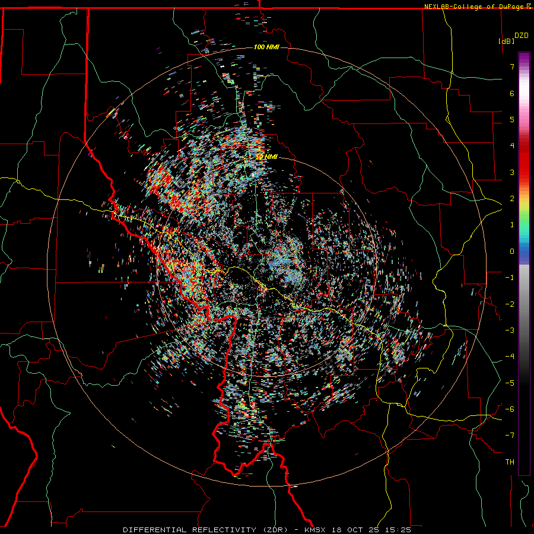Screen dimensions: 534x534
Task: Click the 6 value on ZDR scale
Action: coord(512,93)
